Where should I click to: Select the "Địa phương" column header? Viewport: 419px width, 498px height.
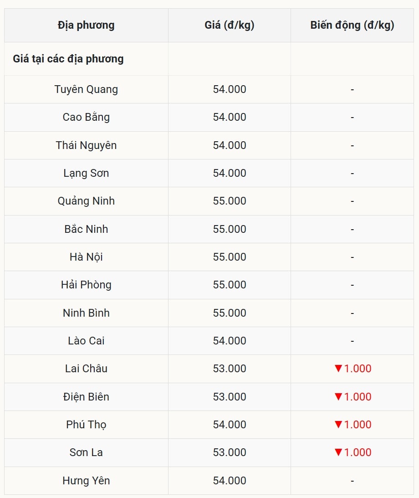click(86, 25)
